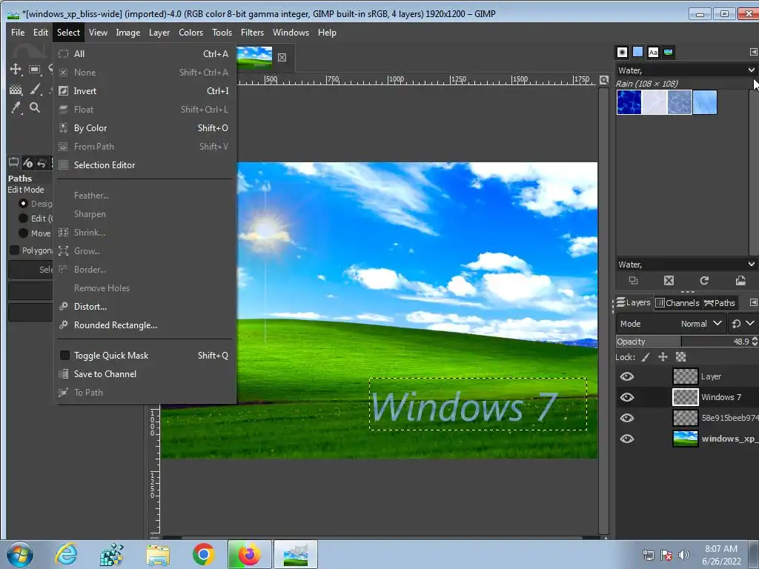This screenshot has height=569, width=759.
Task: Choose Save to Channel entry
Action: (x=144, y=374)
